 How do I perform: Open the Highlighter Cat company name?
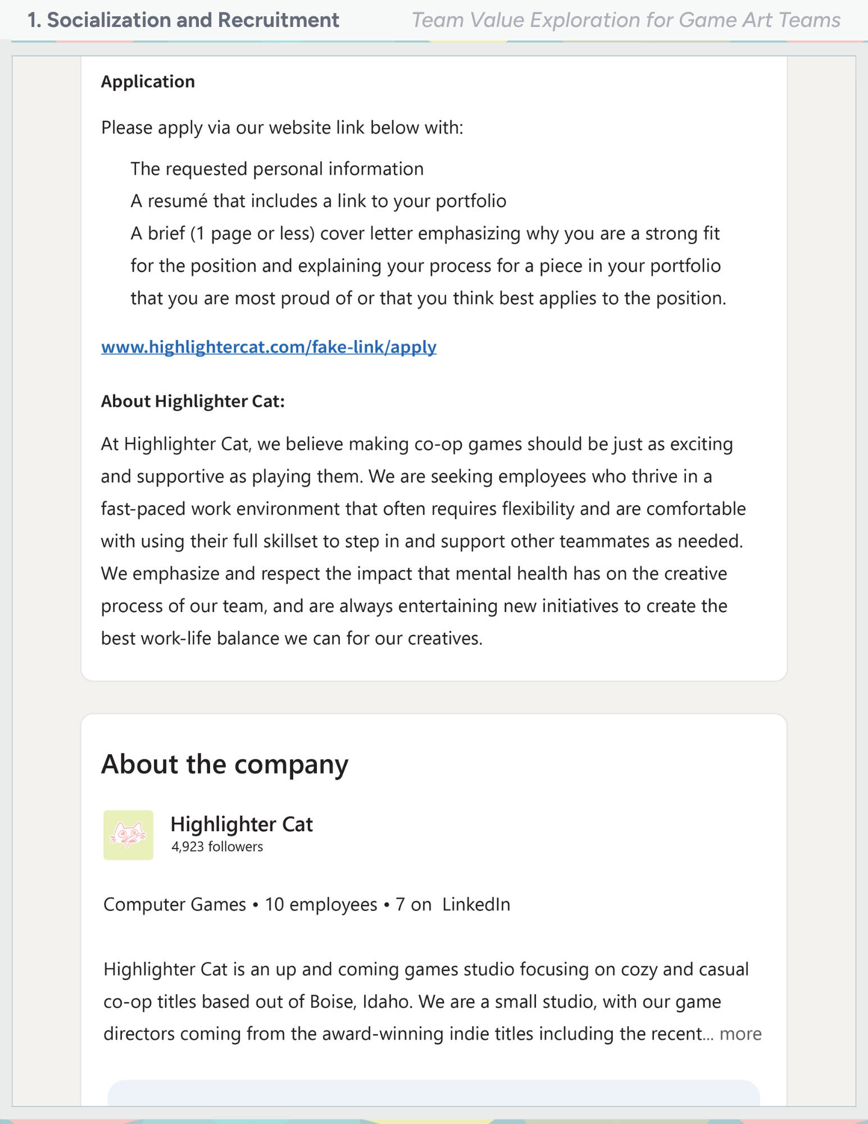point(242,824)
